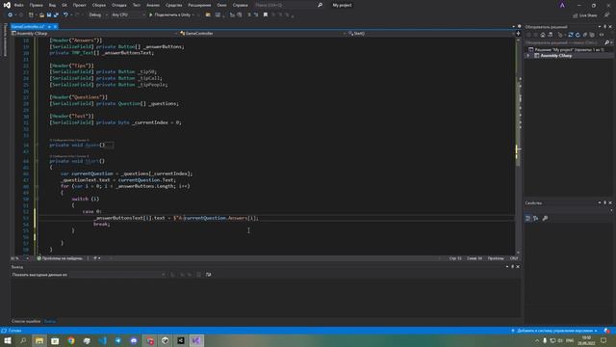
Task: Click the categorized view icon in Properties
Action: (528, 219)
